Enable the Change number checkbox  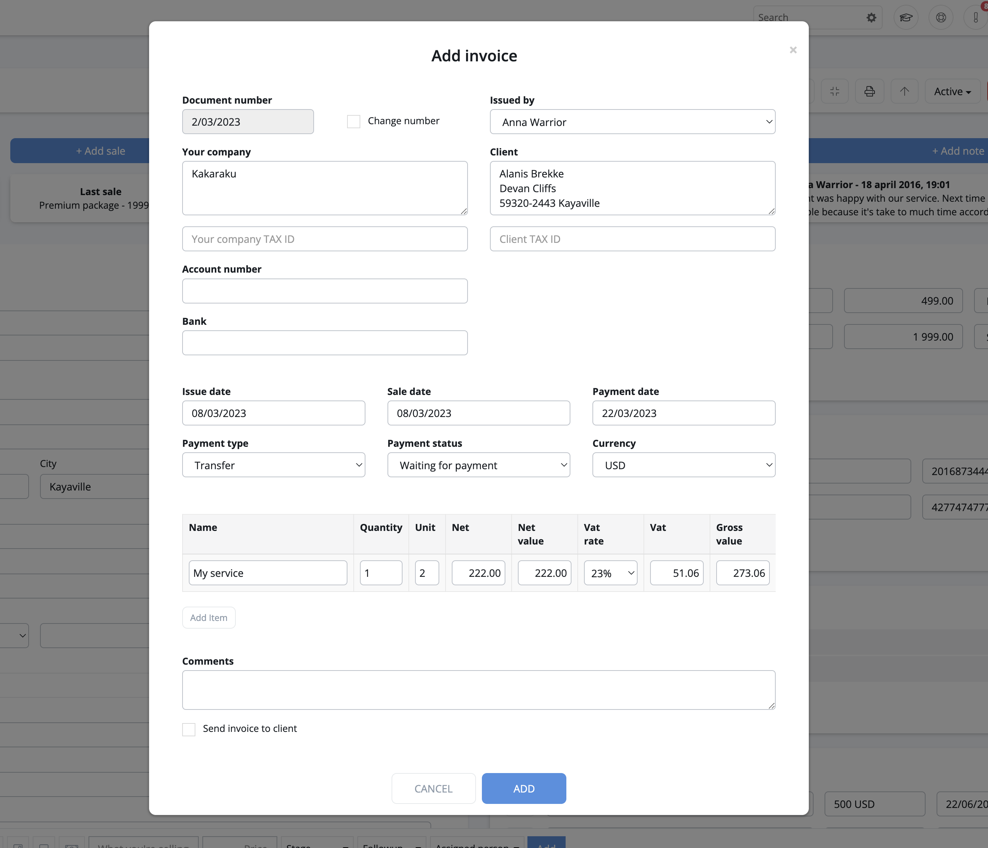(x=353, y=122)
